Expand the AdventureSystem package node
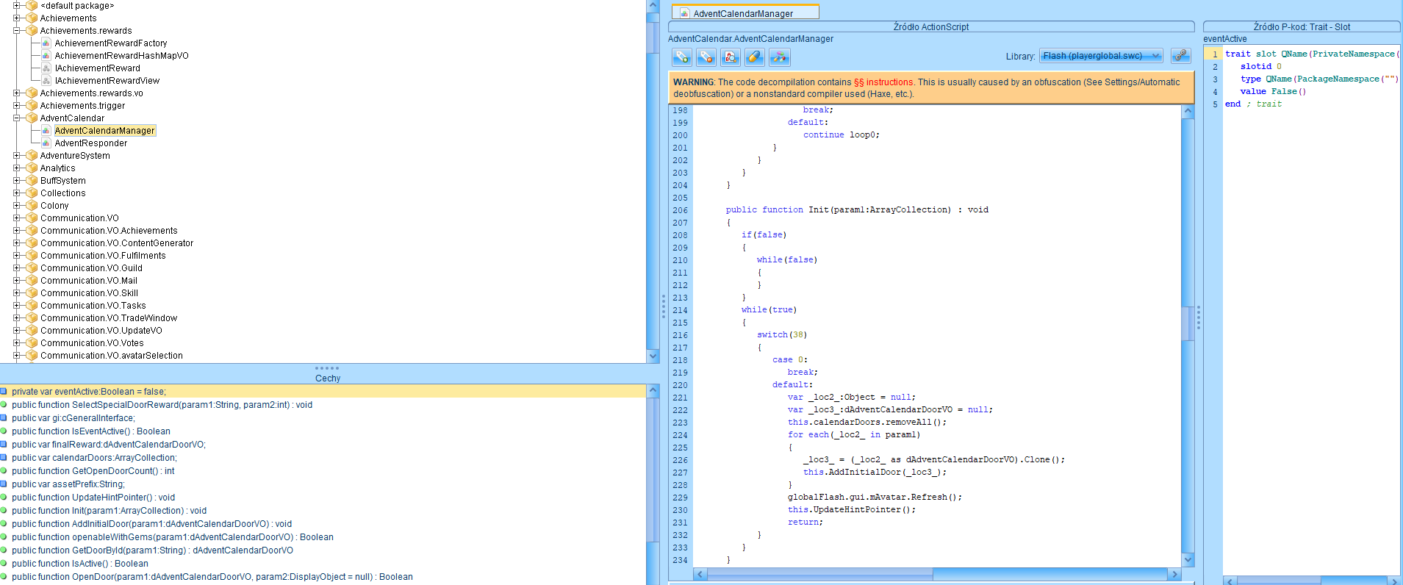Screen dimensions: 1403x585 16,155
